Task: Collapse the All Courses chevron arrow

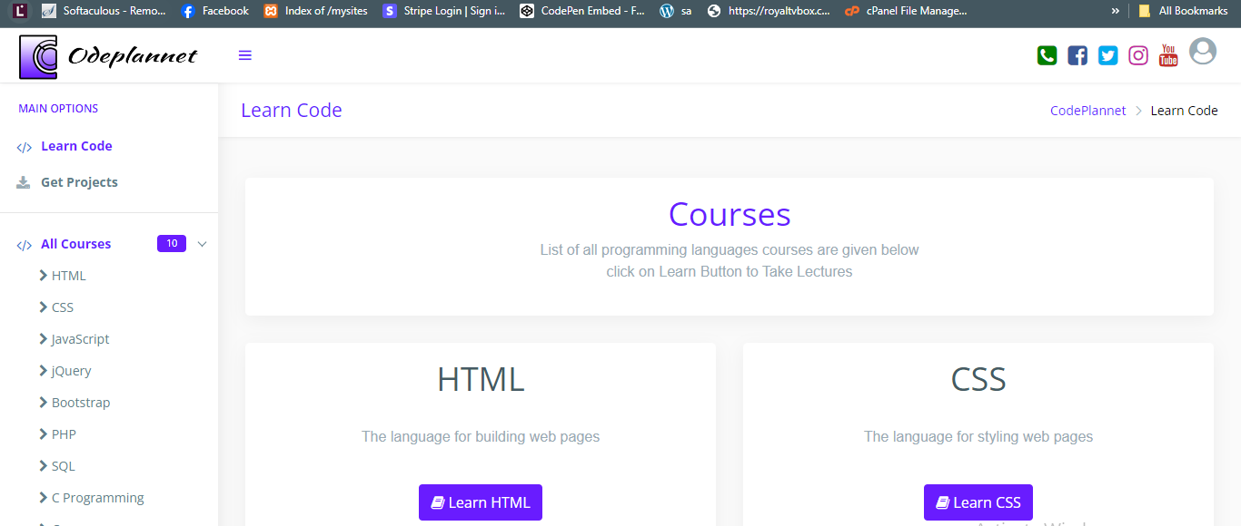Action: tap(202, 244)
